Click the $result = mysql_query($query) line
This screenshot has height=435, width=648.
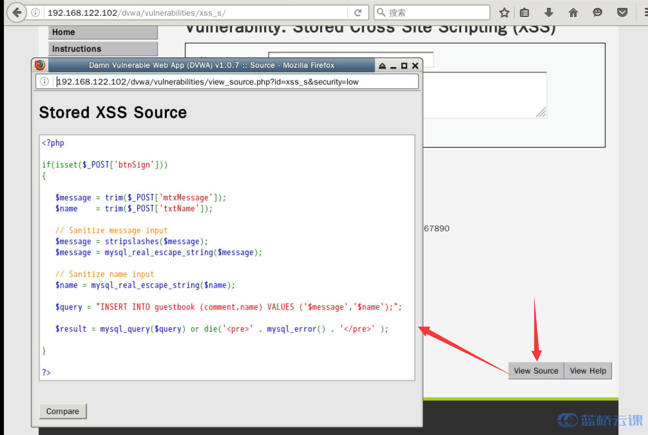[222, 329]
